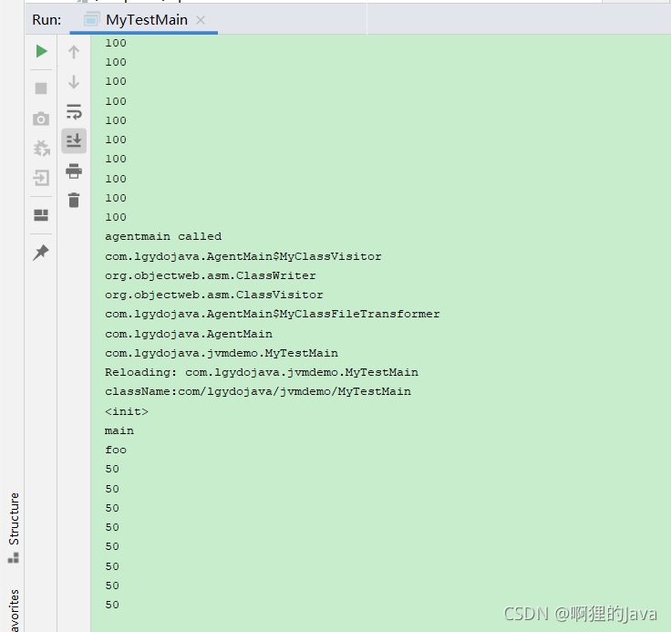Toggle soft-wrap for console output

(x=74, y=111)
